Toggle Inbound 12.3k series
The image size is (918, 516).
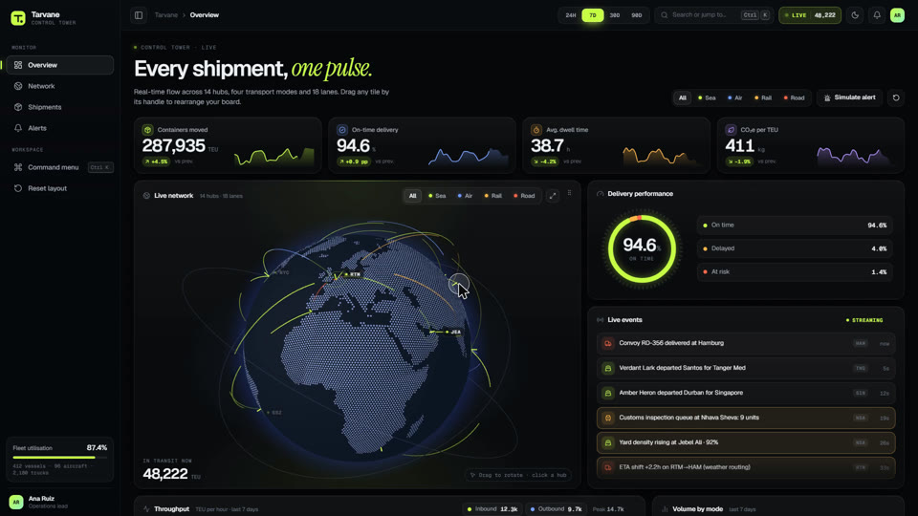(x=492, y=509)
